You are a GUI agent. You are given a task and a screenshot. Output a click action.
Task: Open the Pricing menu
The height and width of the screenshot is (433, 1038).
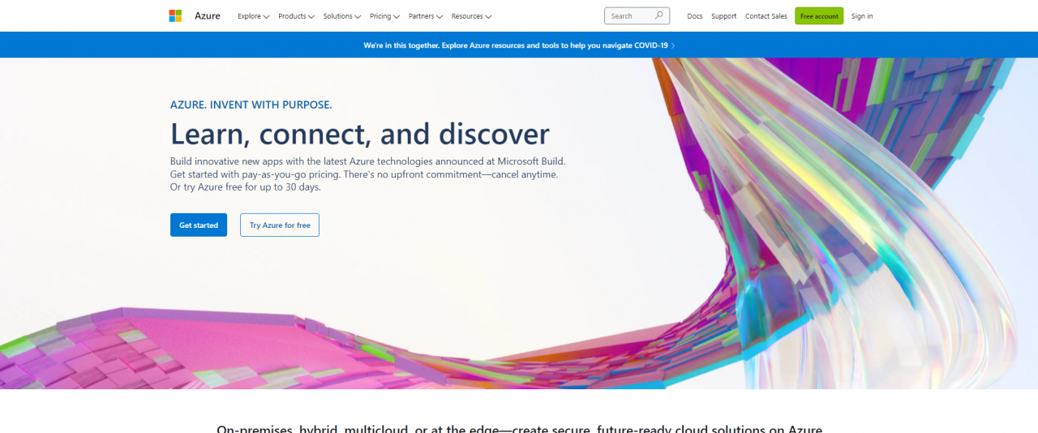[384, 16]
